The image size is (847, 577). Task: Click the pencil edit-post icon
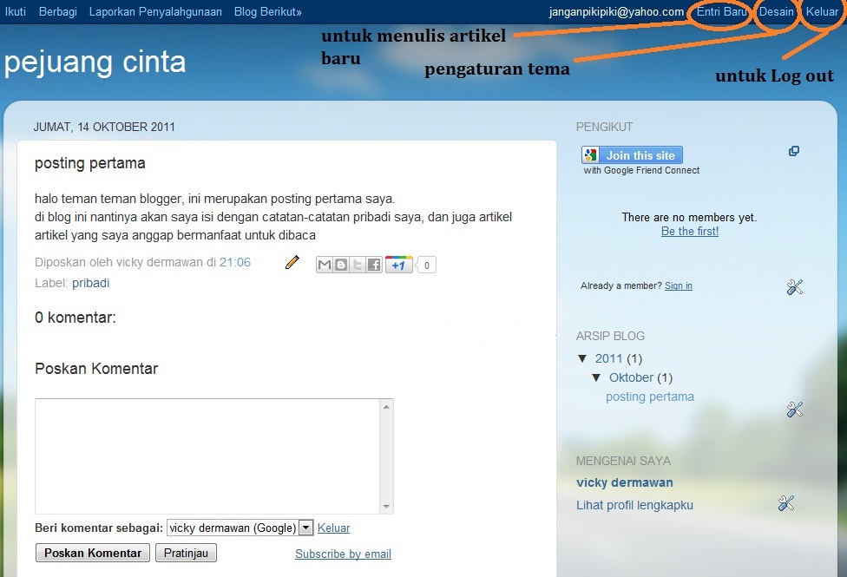coord(292,263)
